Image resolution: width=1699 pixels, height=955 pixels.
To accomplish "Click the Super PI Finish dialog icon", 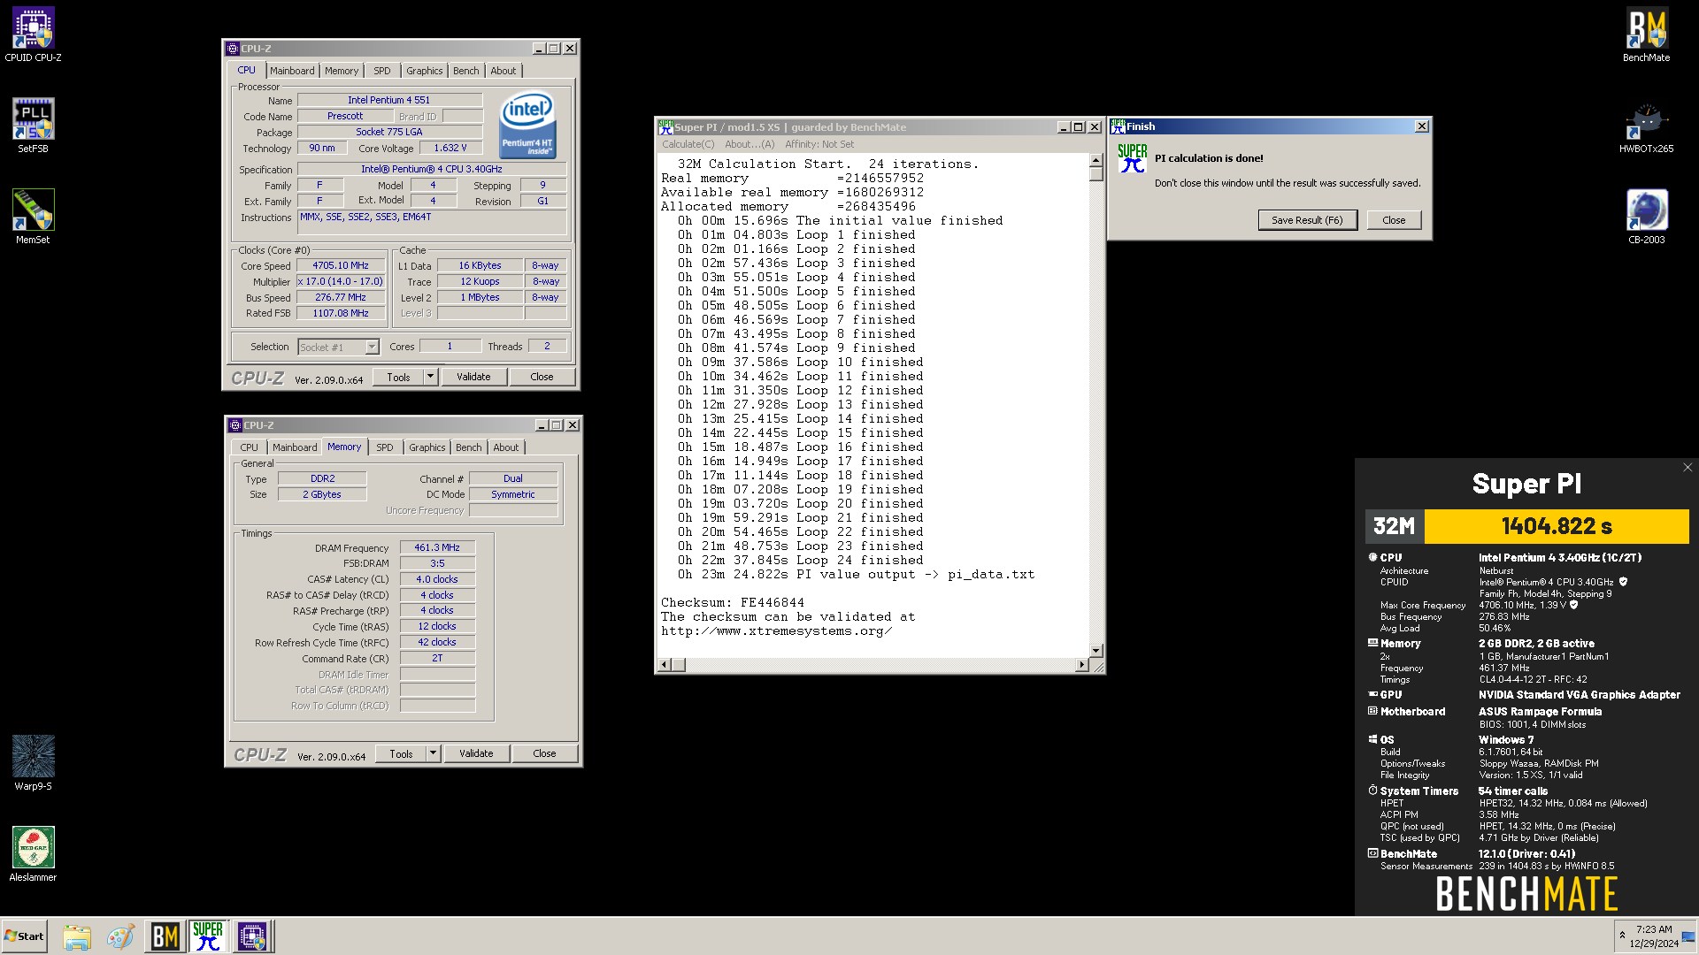I will click(1132, 158).
